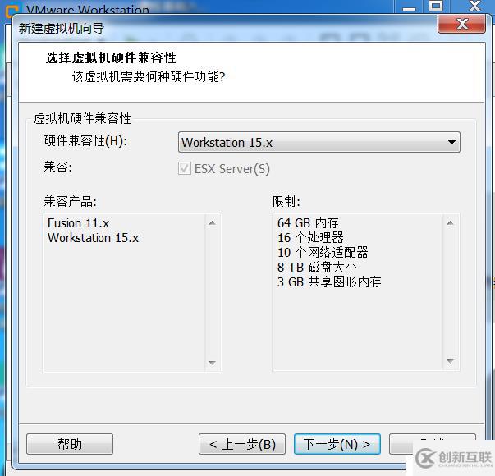Click the 帮助 help button

(x=70, y=444)
